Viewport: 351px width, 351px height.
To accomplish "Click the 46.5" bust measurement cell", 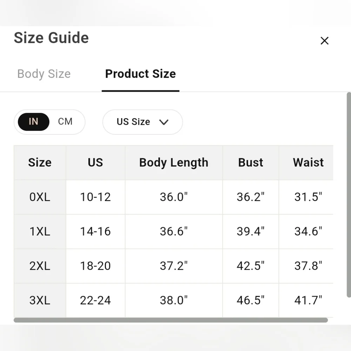I will 251,300.
